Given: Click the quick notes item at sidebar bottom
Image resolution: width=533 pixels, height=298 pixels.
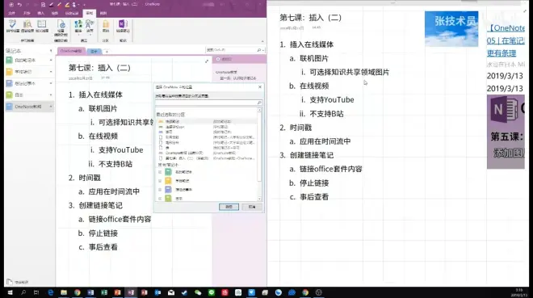Looking at the screenshot, I should (x=18, y=282).
